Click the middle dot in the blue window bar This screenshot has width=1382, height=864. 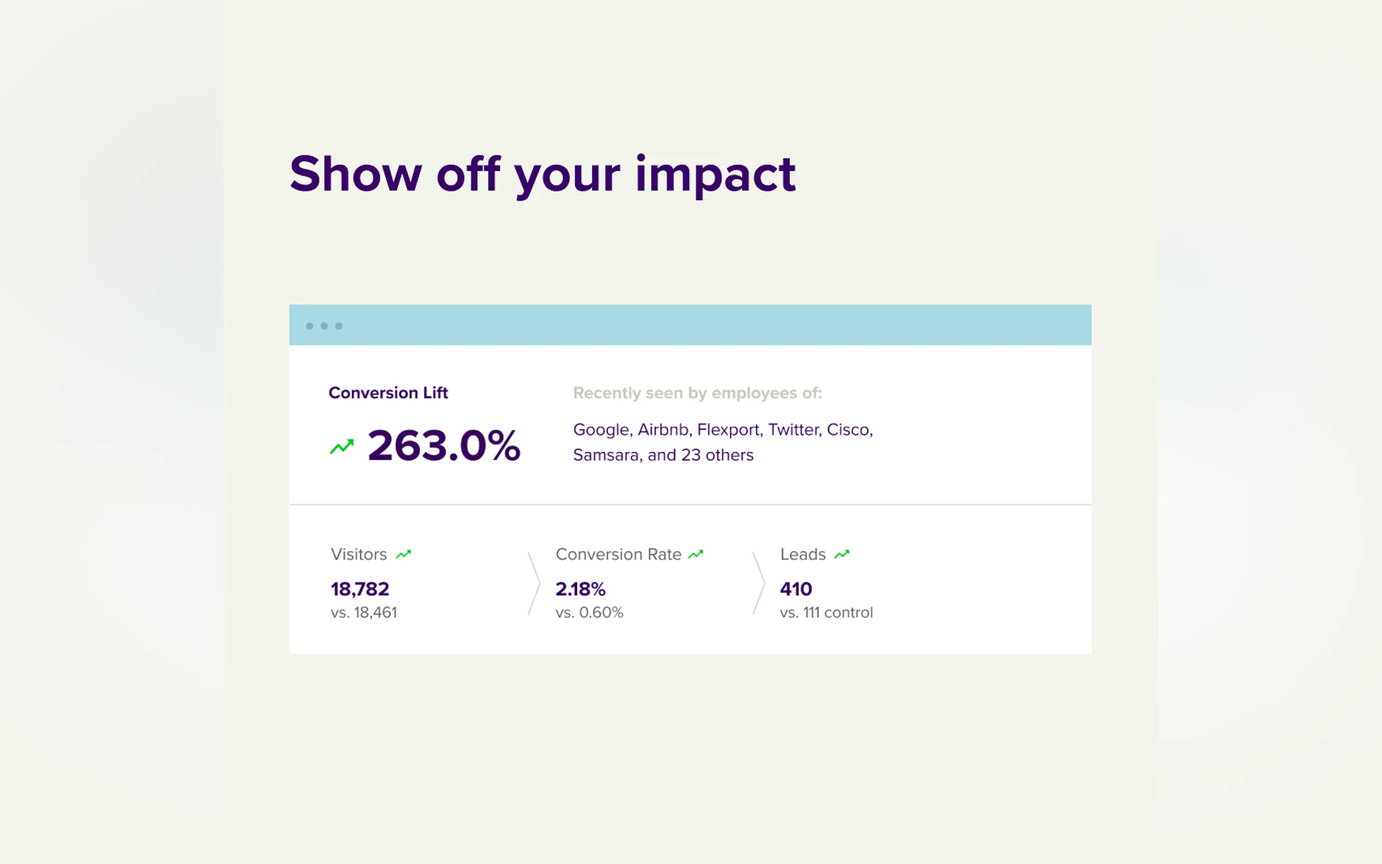pyautogui.click(x=324, y=326)
